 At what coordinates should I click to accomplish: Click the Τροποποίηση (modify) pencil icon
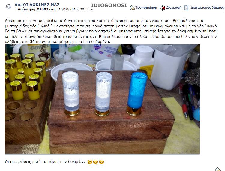132,8
